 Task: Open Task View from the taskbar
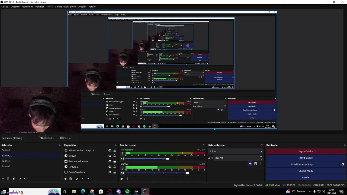(x=65, y=191)
